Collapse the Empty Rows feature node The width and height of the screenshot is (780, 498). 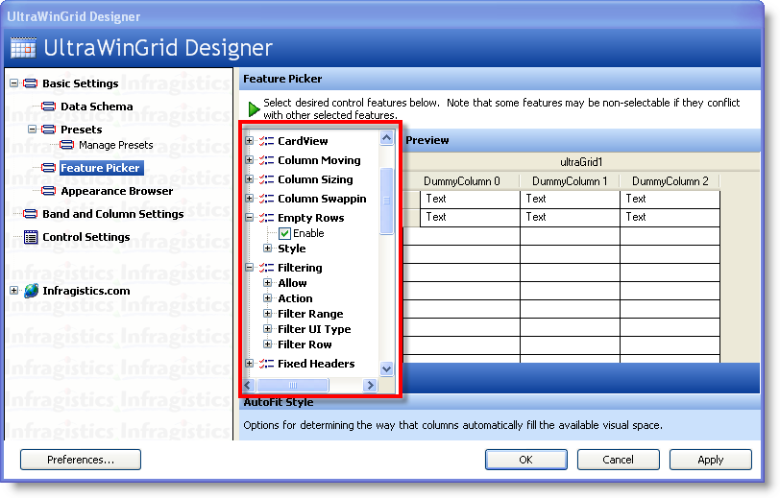pyautogui.click(x=250, y=218)
